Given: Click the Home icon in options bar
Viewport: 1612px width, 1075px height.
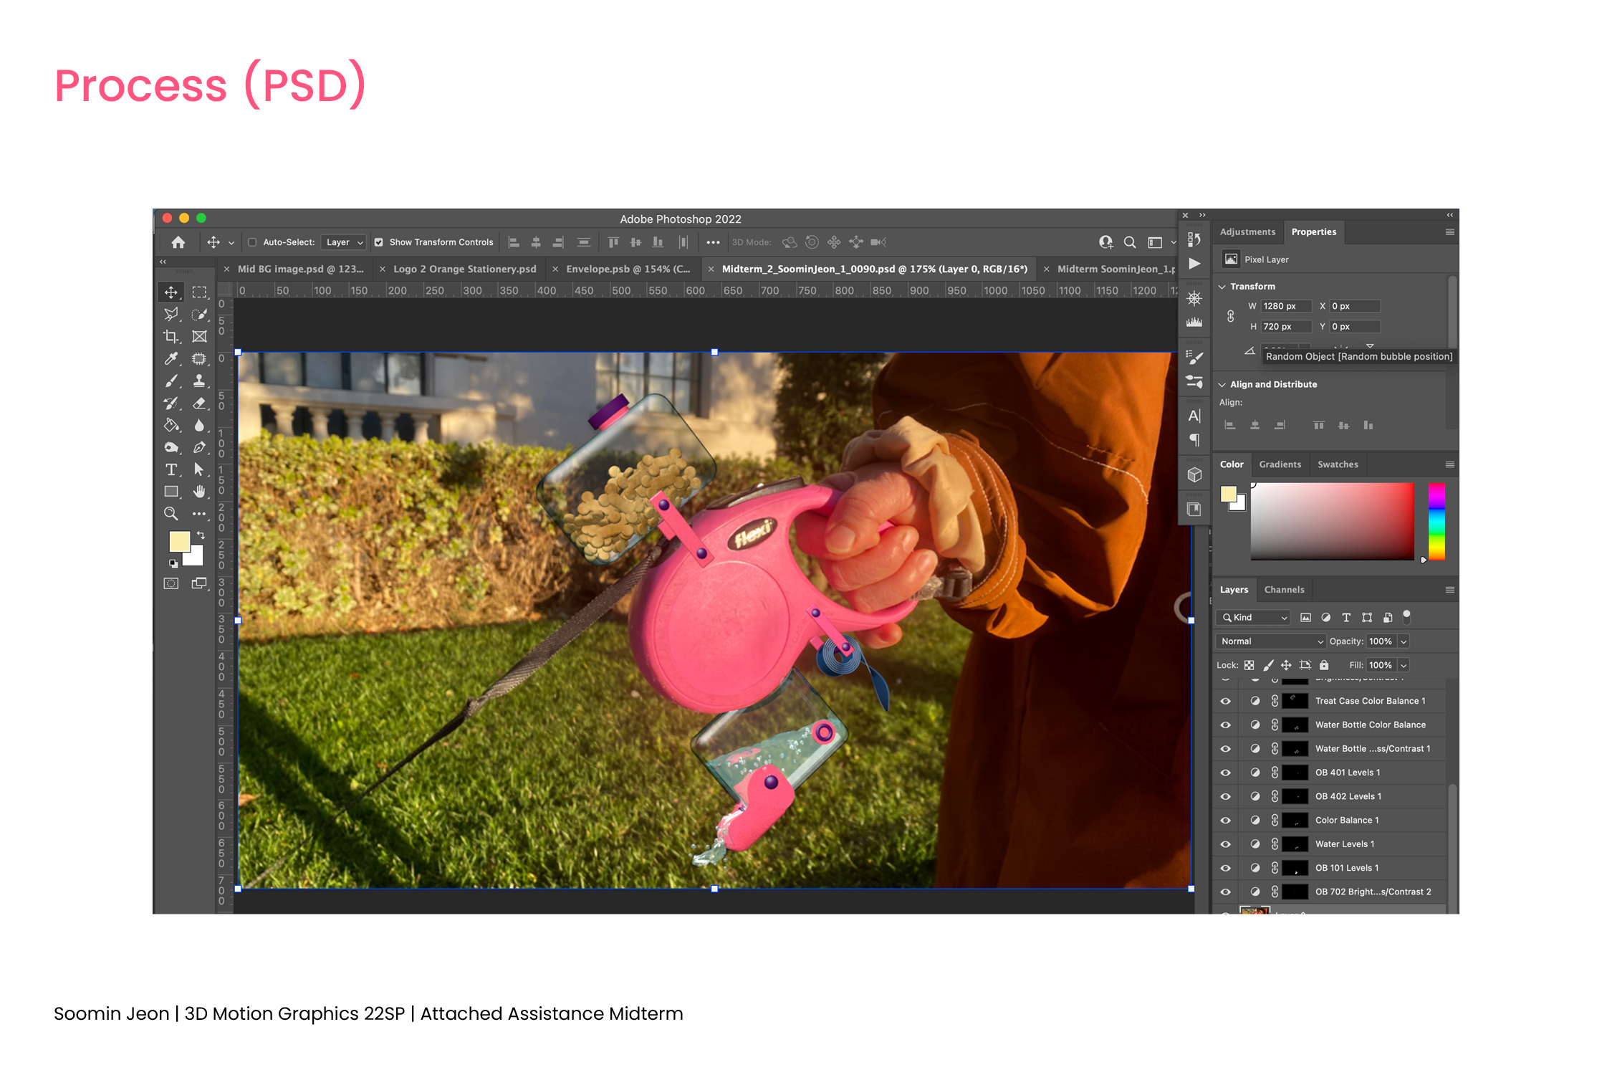Looking at the screenshot, I should [x=178, y=242].
